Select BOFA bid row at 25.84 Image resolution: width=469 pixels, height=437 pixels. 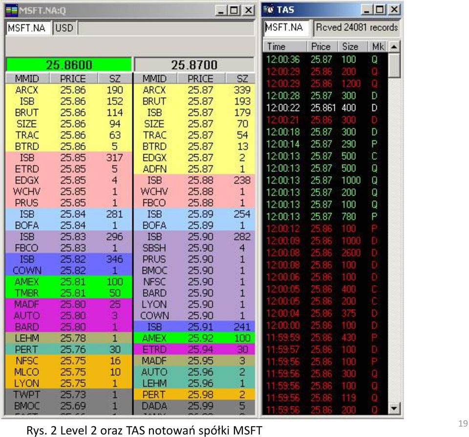[x=69, y=226]
